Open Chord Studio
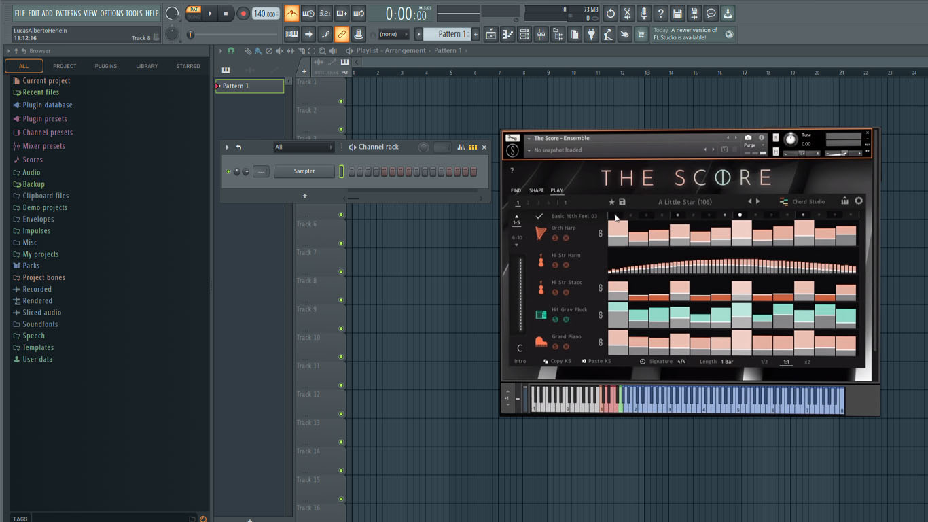Image resolution: width=928 pixels, height=522 pixels. click(802, 202)
